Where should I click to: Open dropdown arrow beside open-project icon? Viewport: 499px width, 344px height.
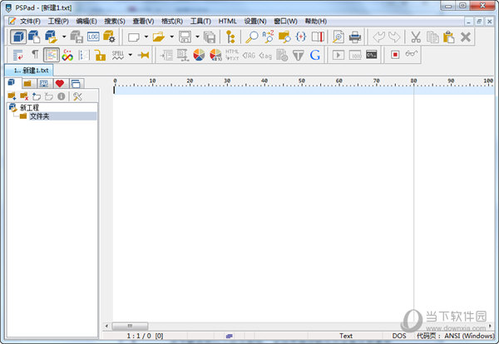click(64, 37)
